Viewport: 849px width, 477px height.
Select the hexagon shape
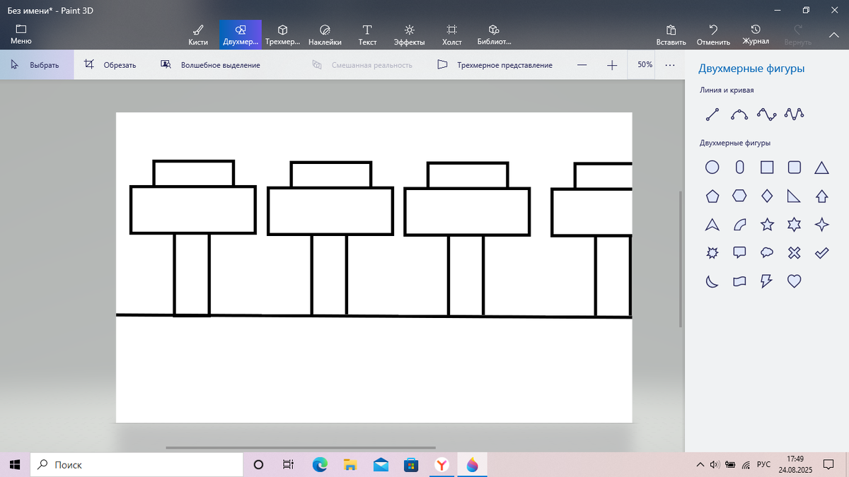[739, 196]
